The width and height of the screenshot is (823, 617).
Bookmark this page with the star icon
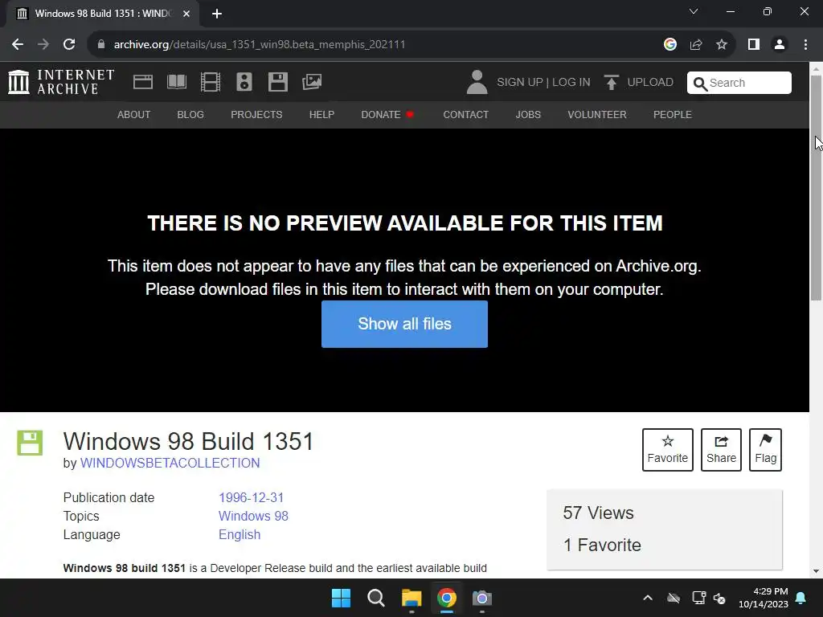click(722, 45)
